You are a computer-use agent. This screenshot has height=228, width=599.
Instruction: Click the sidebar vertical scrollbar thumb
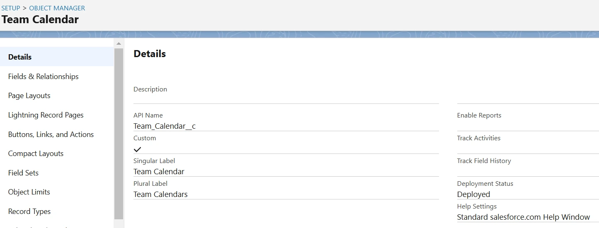(119, 133)
